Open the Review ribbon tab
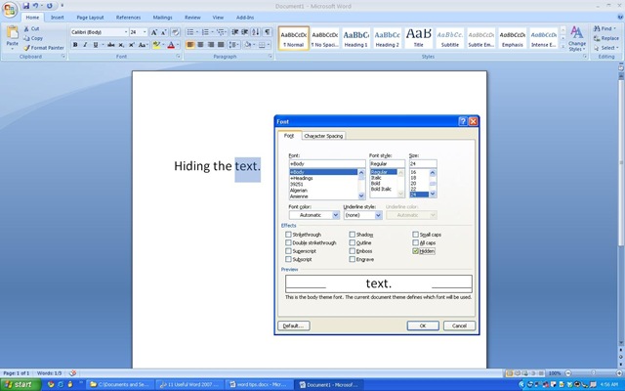Viewport: 625px width, 391px height. [x=192, y=18]
